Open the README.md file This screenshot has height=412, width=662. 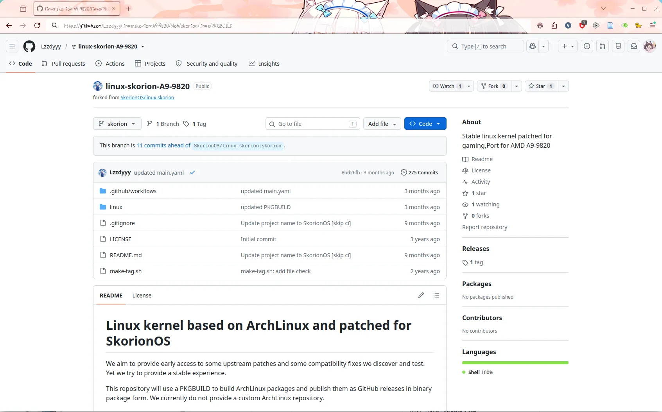126,255
